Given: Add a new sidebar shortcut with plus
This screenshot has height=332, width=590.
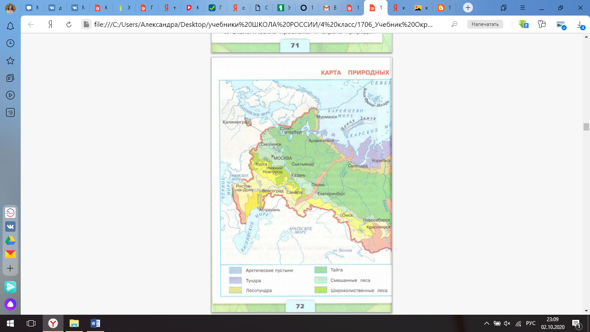Looking at the screenshot, I should 10,268.
